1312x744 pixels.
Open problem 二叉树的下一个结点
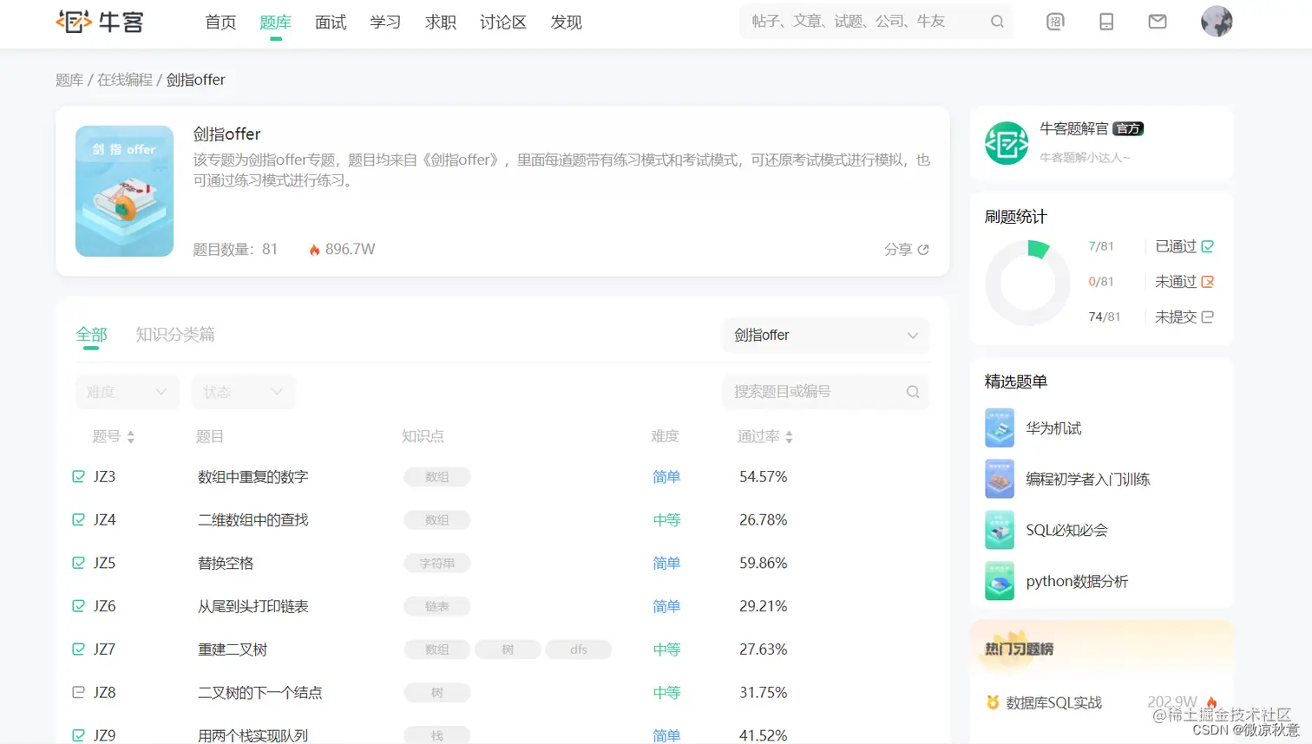pyautogui.click(x=259, y=693)
